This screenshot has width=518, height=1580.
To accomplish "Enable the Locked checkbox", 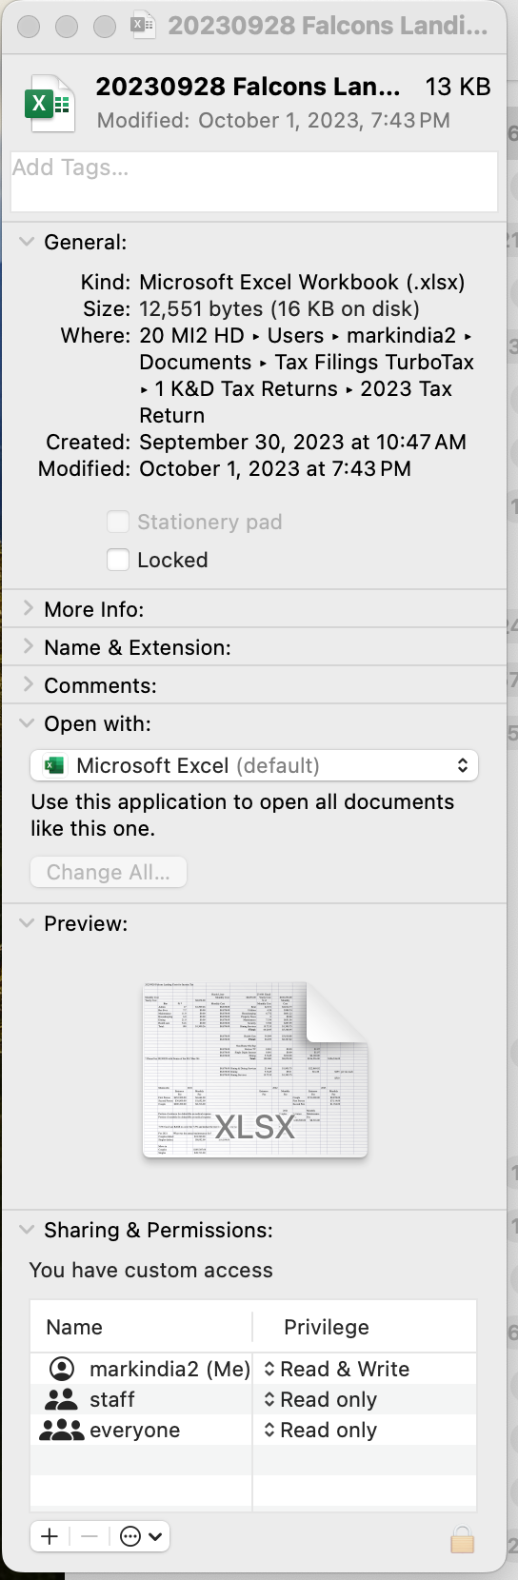I will (118, 560).
